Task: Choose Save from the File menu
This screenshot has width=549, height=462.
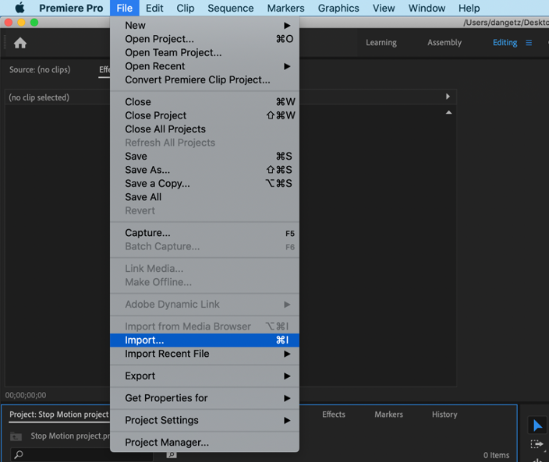Action: [204, 157]
